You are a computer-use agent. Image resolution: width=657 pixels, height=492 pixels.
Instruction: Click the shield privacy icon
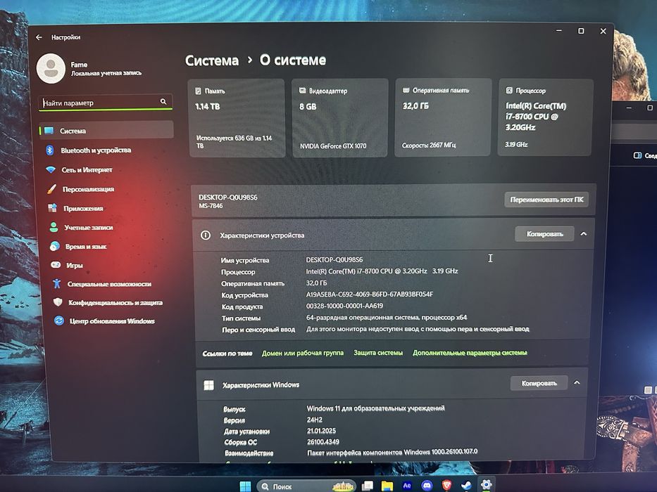pos(58,302)
